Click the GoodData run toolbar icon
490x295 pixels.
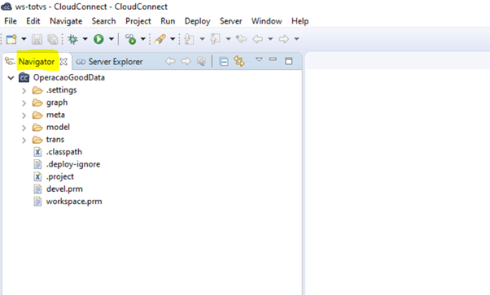pos(130,39)
